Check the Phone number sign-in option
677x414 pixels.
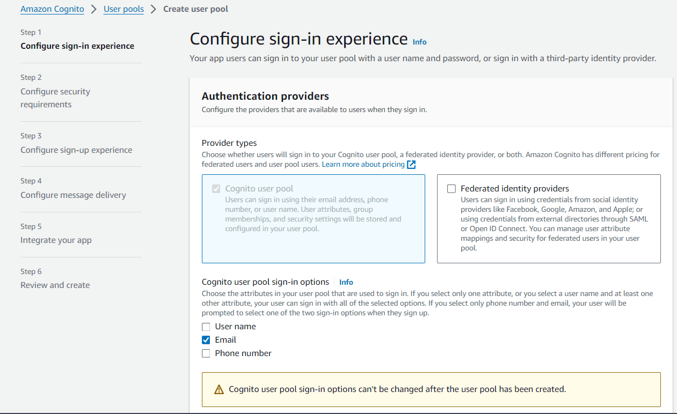coord(206,353)
